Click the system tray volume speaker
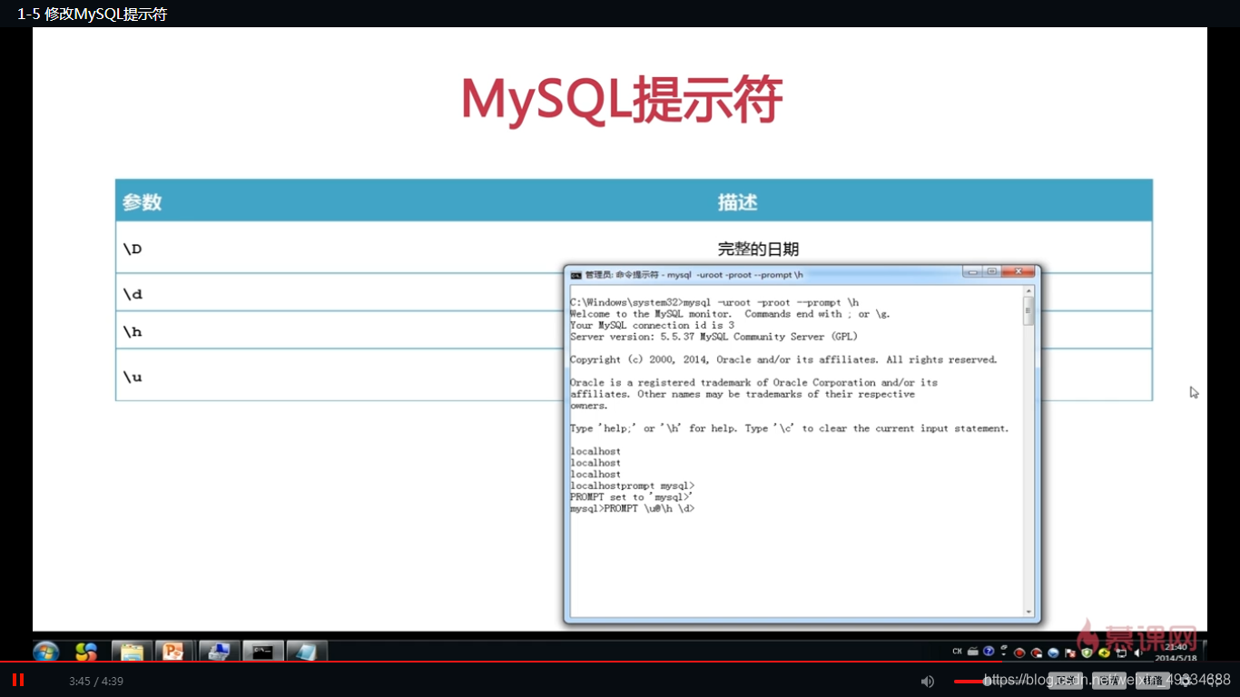Image resolution: width=1240 pixels, height=697 pixels. pyautogui.click(x=1137, y=653)
